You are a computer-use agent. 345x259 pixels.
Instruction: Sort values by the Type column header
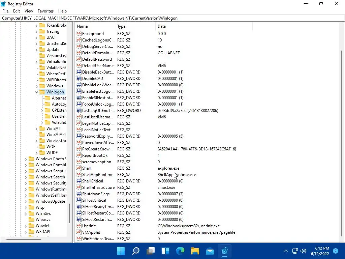(x=135, y=26)
